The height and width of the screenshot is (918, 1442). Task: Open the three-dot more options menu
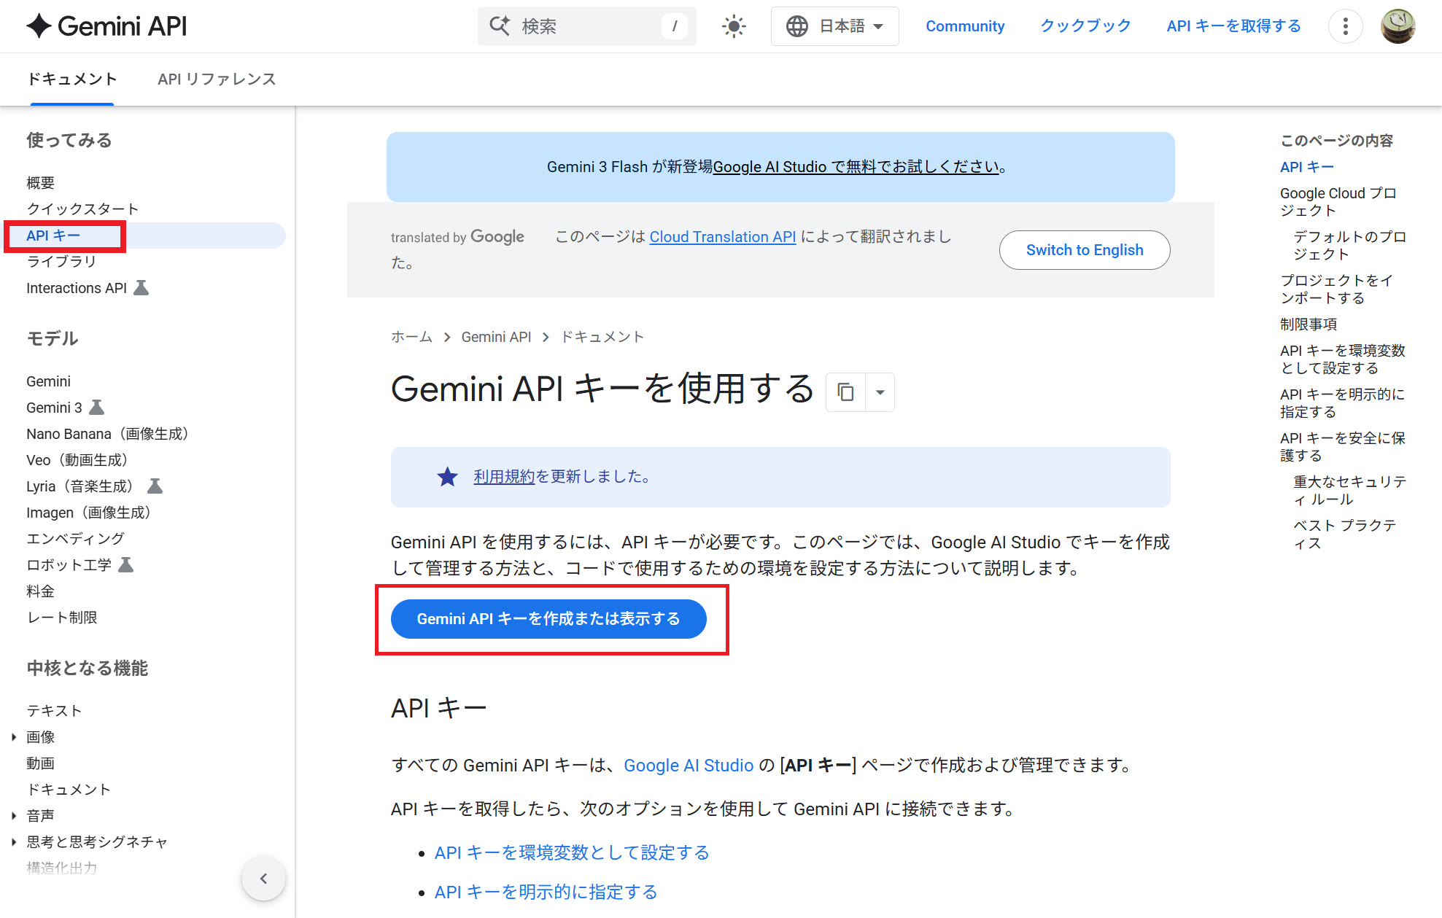(x=1345, y=27)
